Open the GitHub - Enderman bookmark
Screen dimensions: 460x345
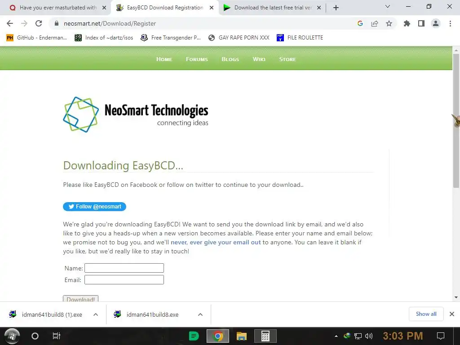(37, 38)
